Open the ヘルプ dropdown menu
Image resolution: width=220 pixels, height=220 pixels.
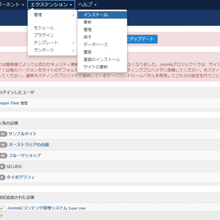point(87,5)
